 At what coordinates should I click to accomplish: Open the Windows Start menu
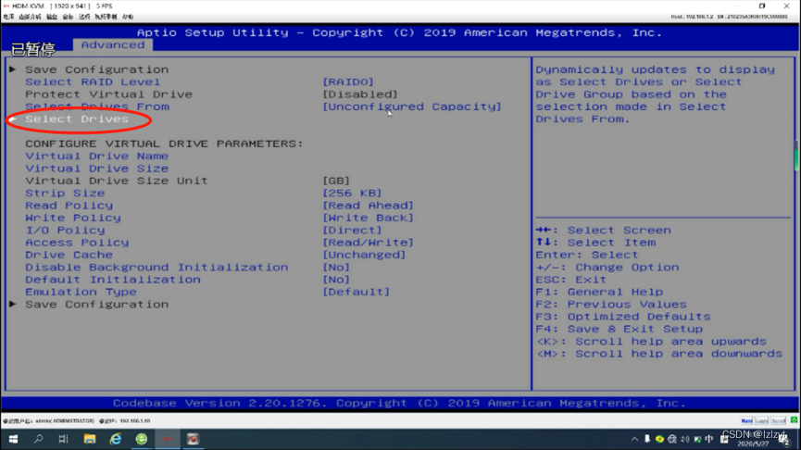pyautogui.click(x=13, y=439)
